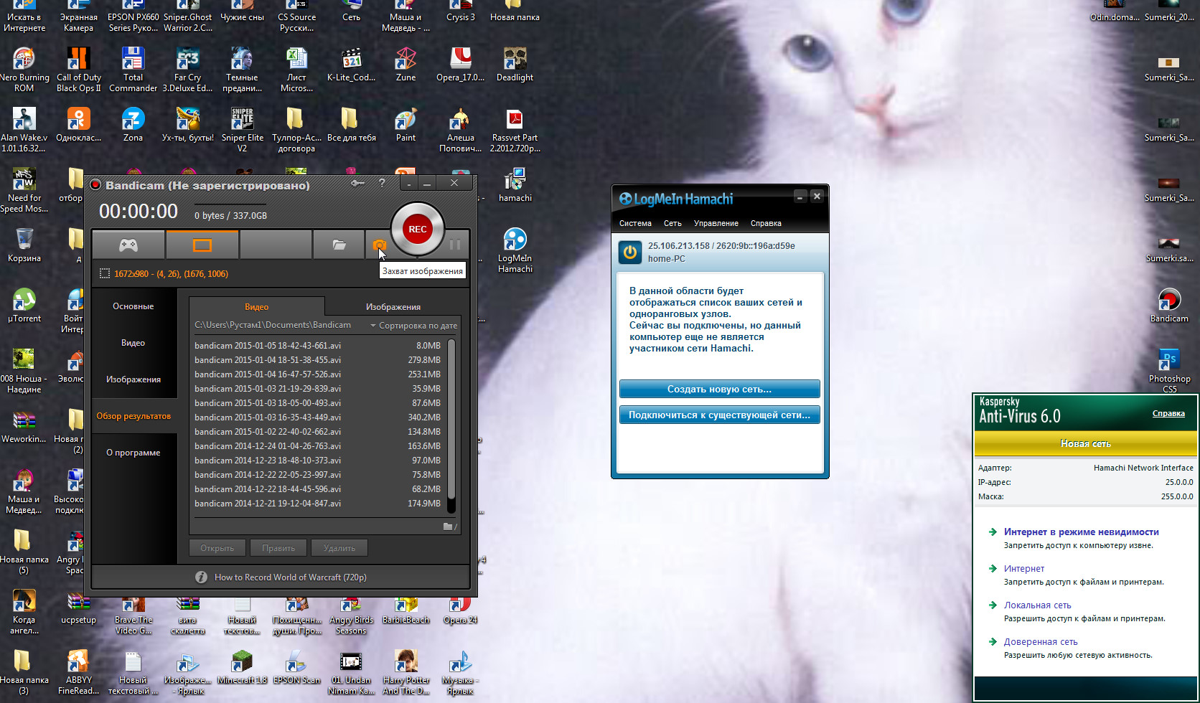This screenshot has height=703, width=1200.
Task: Click the Bandicam image capture camera icon
Action: pyautogui.click(x=378, y=245)
